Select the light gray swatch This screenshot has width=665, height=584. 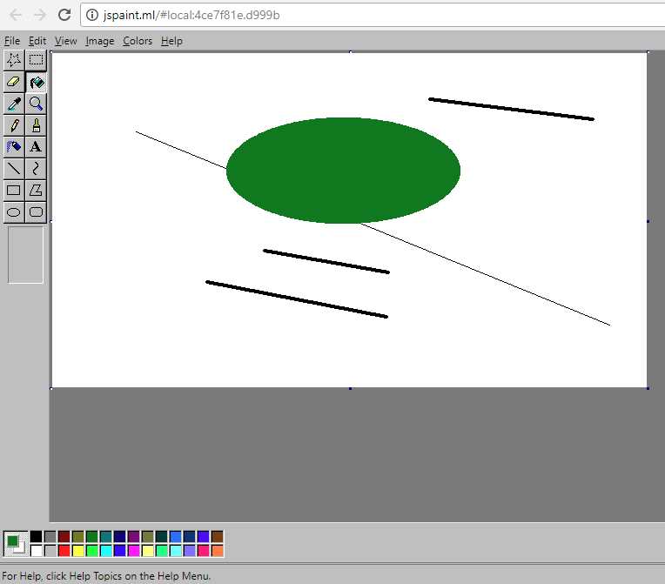(x=50, y=551)
